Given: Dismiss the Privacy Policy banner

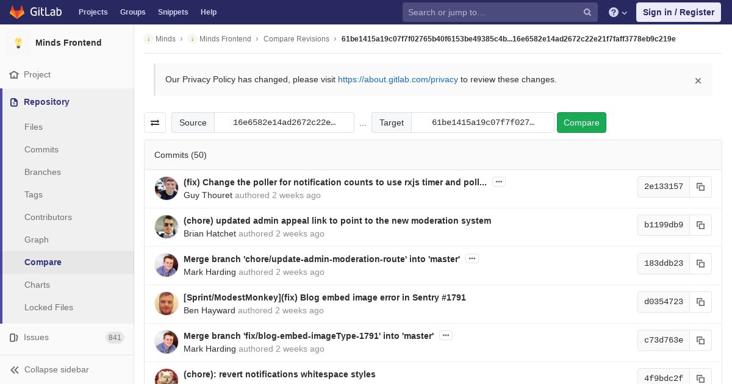Looking at the screenshot, I should pos(698,80).
